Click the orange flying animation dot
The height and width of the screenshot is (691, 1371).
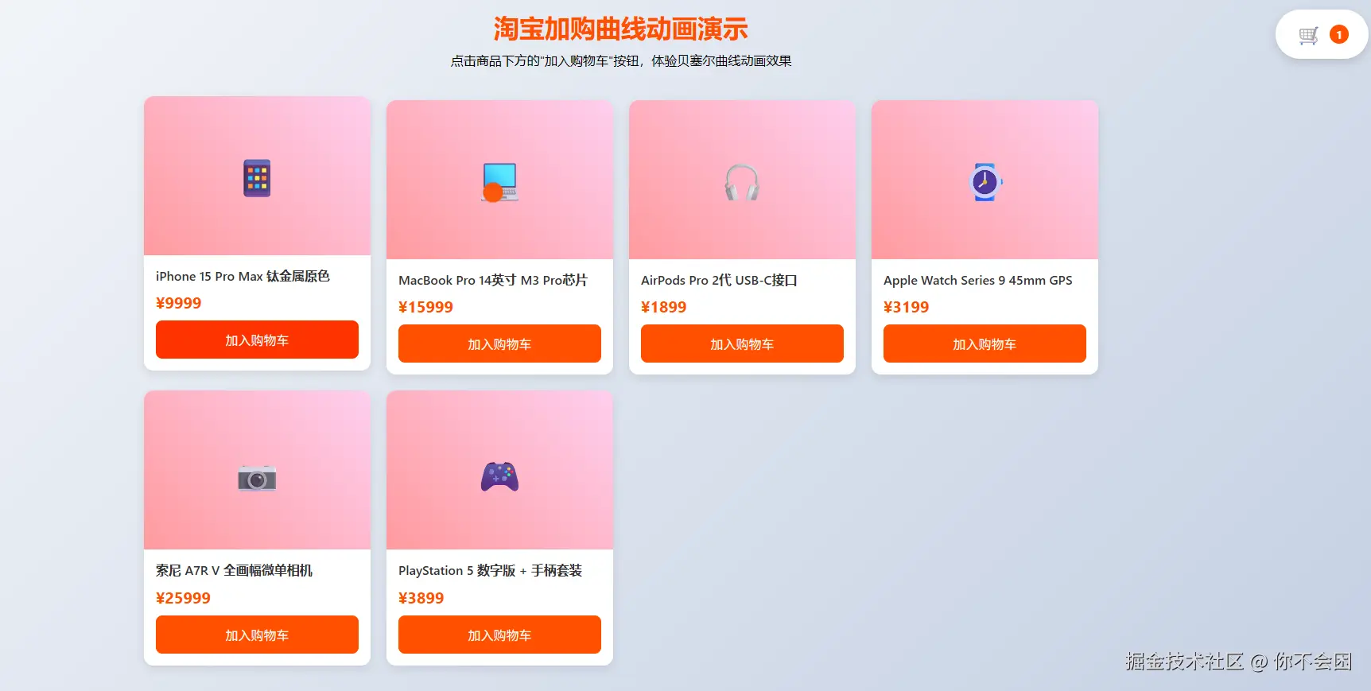[x=493, y=192]
